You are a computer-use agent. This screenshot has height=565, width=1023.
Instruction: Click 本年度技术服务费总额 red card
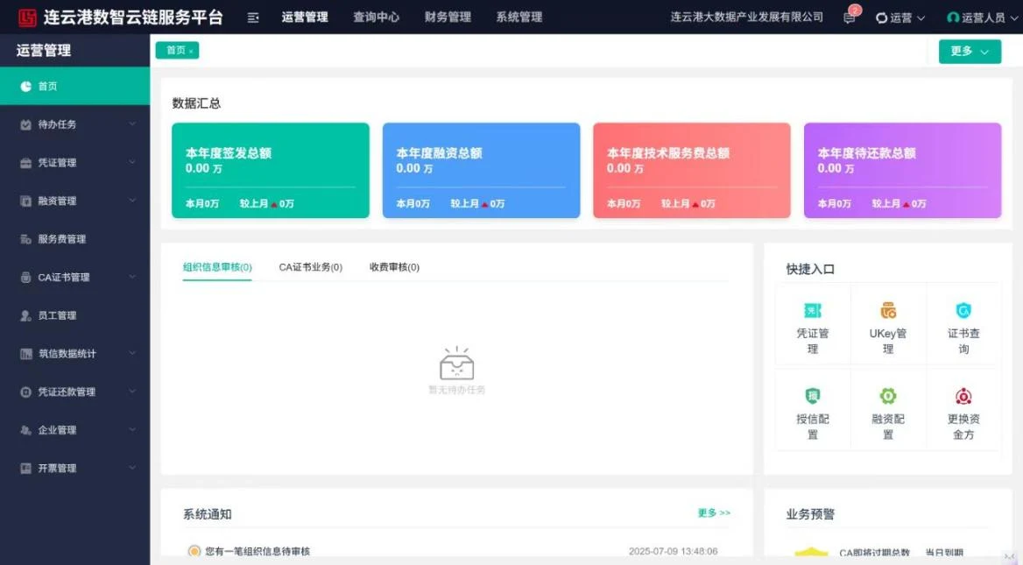(692, 170)
